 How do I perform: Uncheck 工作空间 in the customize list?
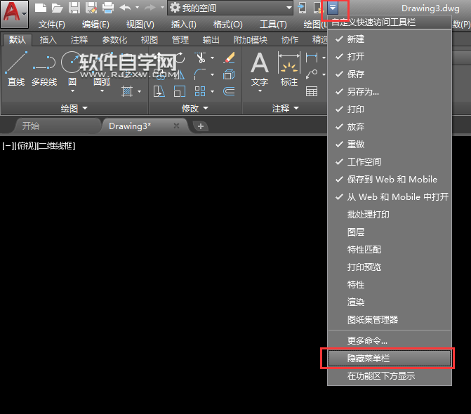click(x=390, y=162)
